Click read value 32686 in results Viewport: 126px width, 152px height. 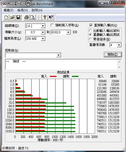tap(115, 81)
